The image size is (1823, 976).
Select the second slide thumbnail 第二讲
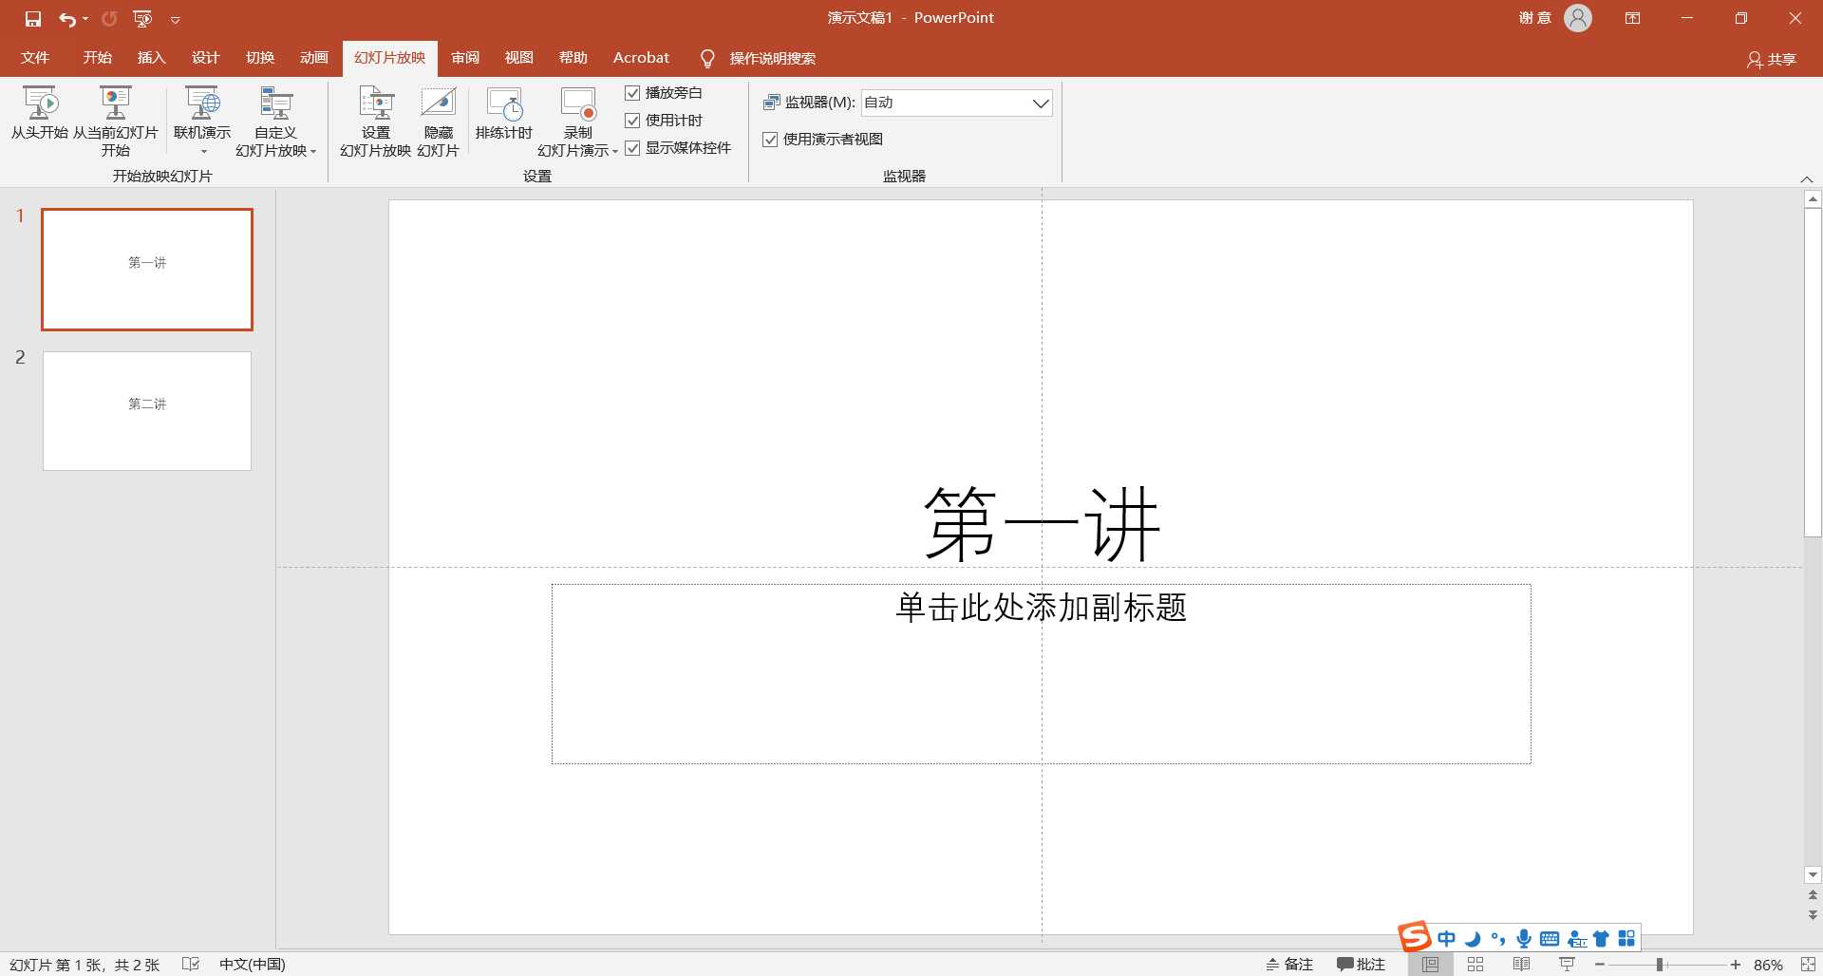pyautogui.click(x=147, y=411)
